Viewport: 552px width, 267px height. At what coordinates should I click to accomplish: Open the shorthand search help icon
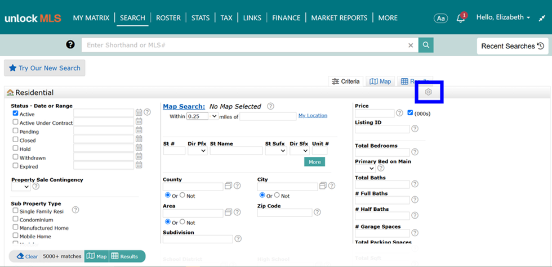70,44
